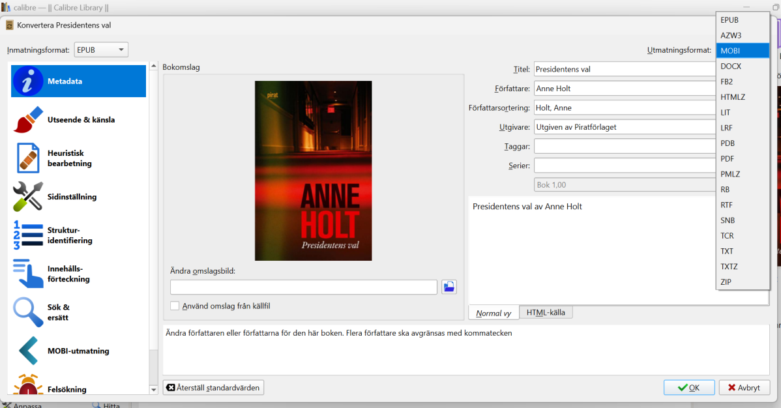This screenshot has height=408, width=781.
Task: Switch to HTML-källa tab
Action: tap(546, 312)
